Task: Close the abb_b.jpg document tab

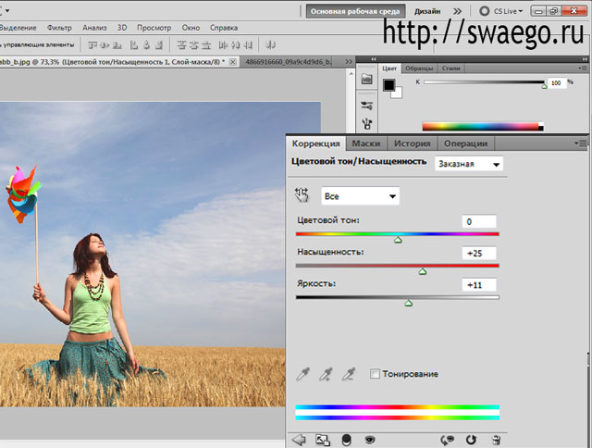Action: pos(233,62)
